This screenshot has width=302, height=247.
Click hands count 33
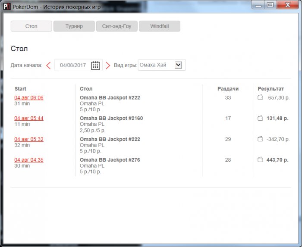[x=228, y=97]
